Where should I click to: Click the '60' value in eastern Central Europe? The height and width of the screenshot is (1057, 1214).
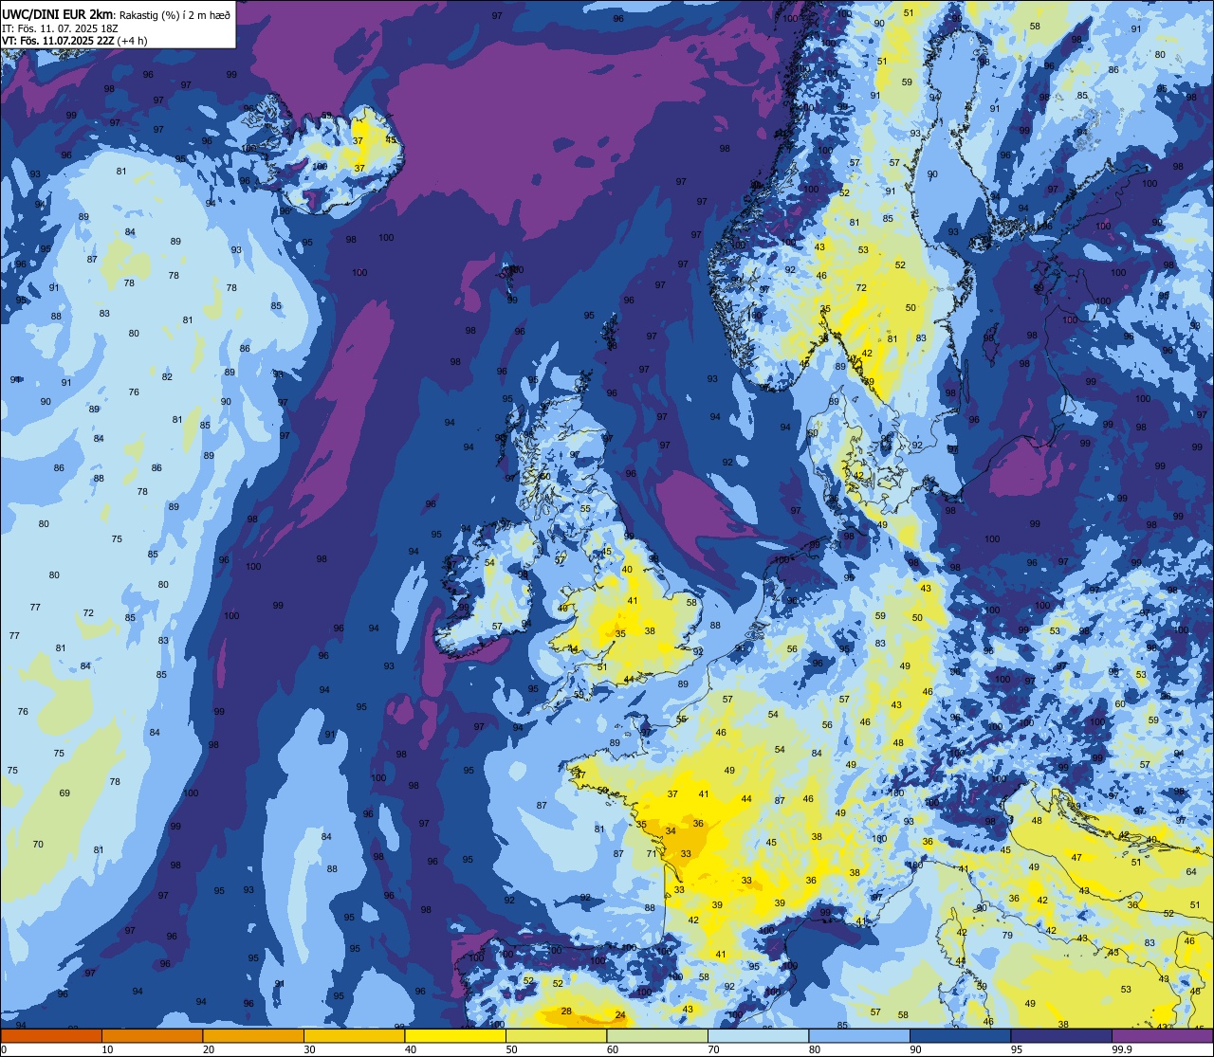pyautogui.click(x=1120, y=703)
